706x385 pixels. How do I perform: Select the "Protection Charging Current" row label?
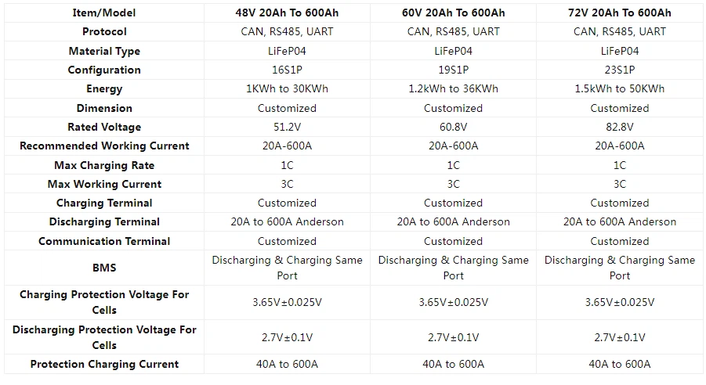pos(104,364)
